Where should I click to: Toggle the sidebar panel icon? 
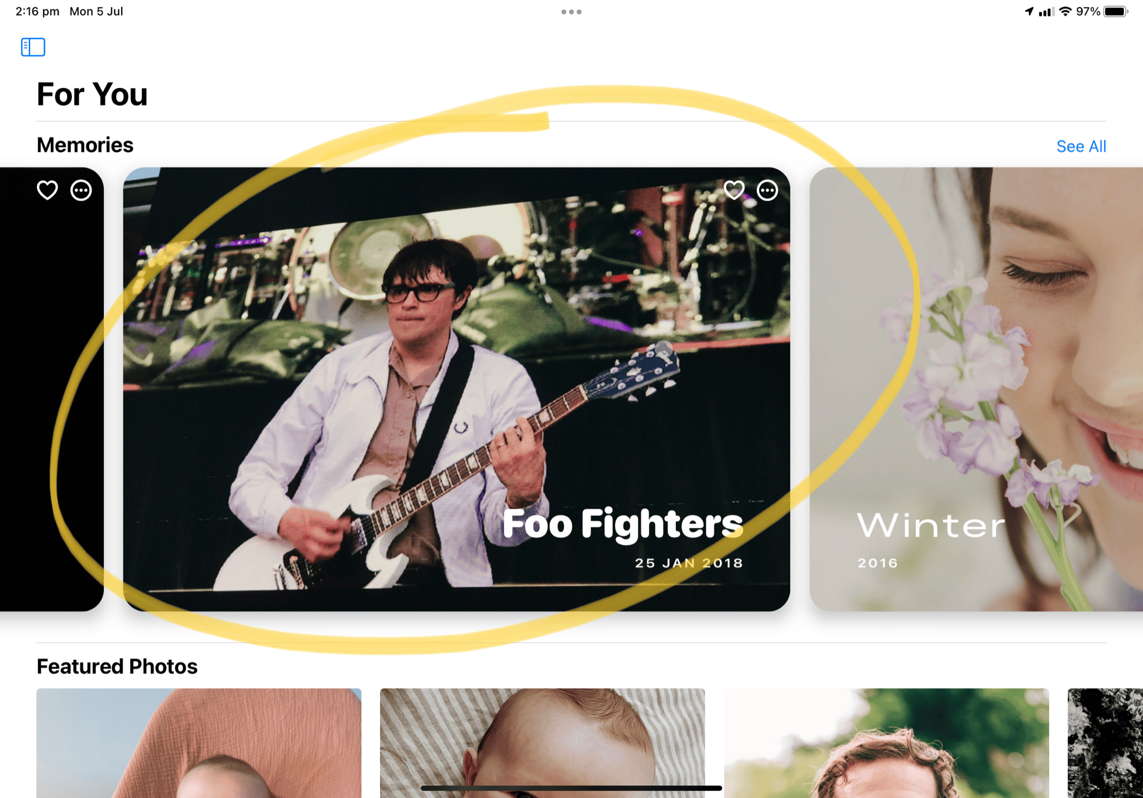pyautogui.click(x=33, y=47)
